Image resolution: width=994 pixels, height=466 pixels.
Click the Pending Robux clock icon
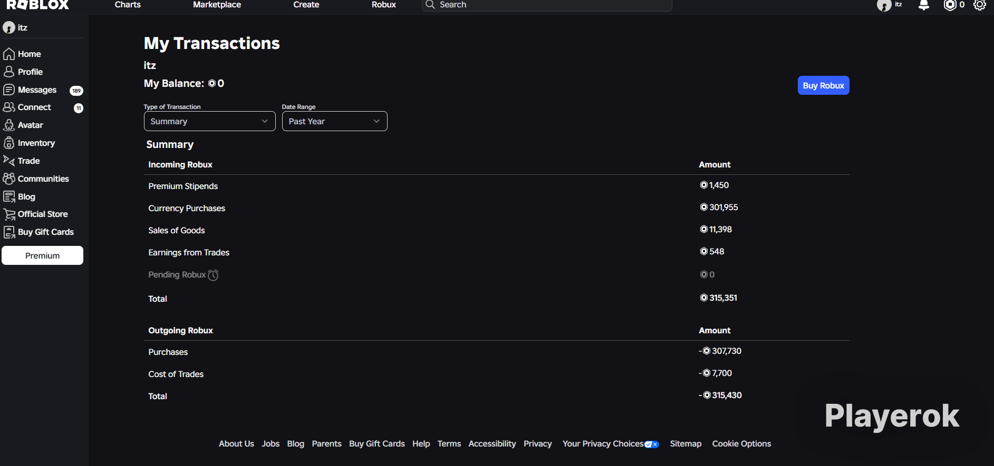(x=213, y=275)
